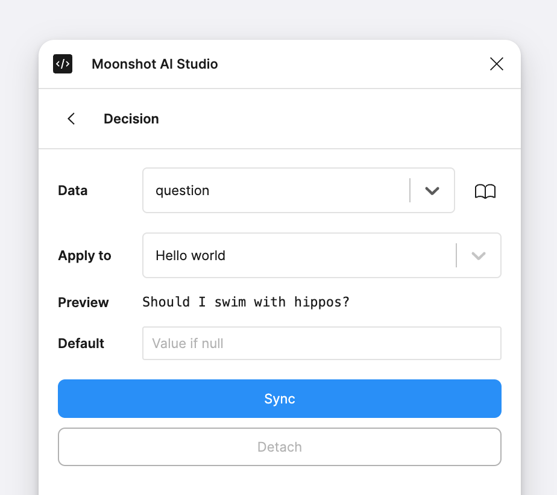Click the vertical divider inside Data dropdown
Viewport: 557px width, 495px height.
(410, 190)
